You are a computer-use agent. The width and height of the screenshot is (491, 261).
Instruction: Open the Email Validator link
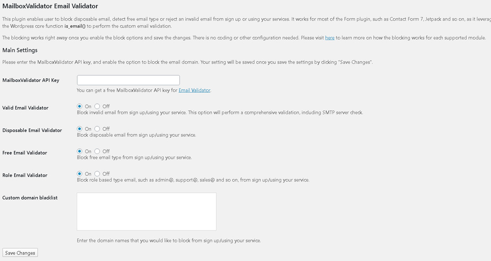tap(194, 90)
